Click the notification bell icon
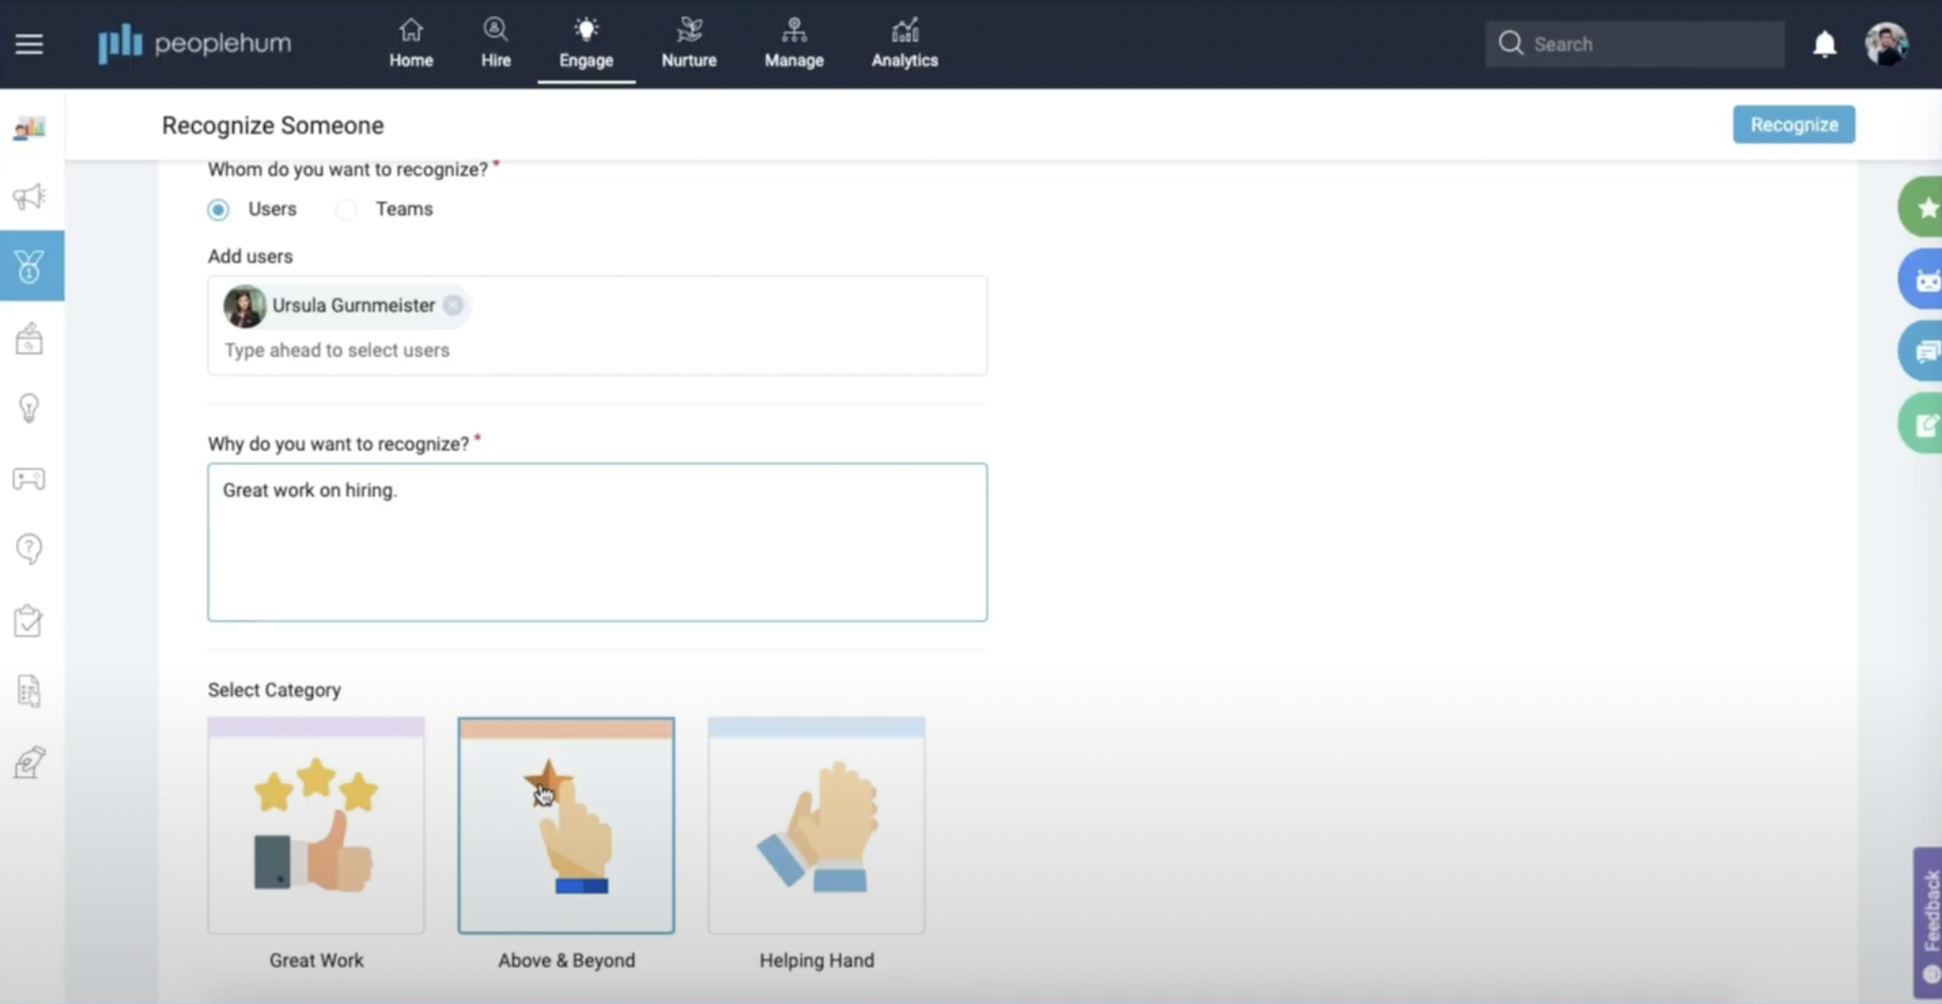This screenshot has width=1942, height=1004. (x=1824, y=43)
